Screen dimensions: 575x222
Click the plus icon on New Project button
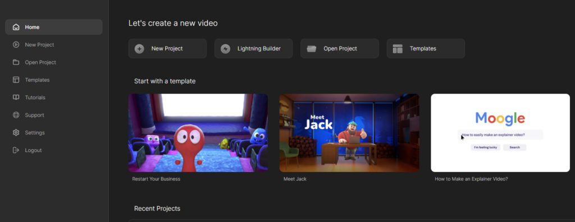pos(139,49)
